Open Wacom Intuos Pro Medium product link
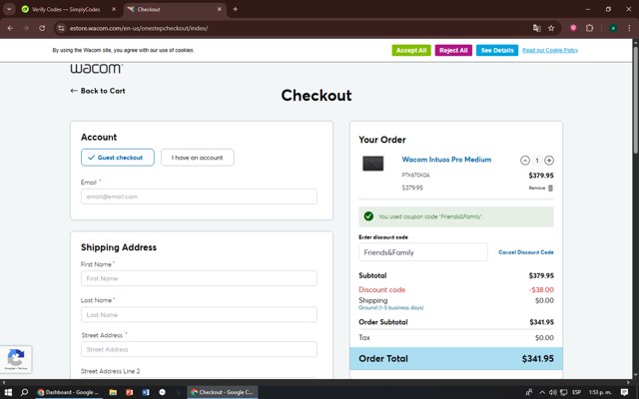This screenshot has width=639, height=399. pos(446,160)
